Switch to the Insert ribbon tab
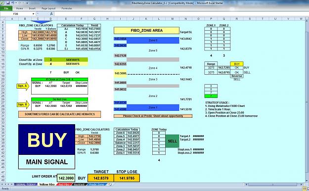 pyautogui.click(x=32, y=8)
